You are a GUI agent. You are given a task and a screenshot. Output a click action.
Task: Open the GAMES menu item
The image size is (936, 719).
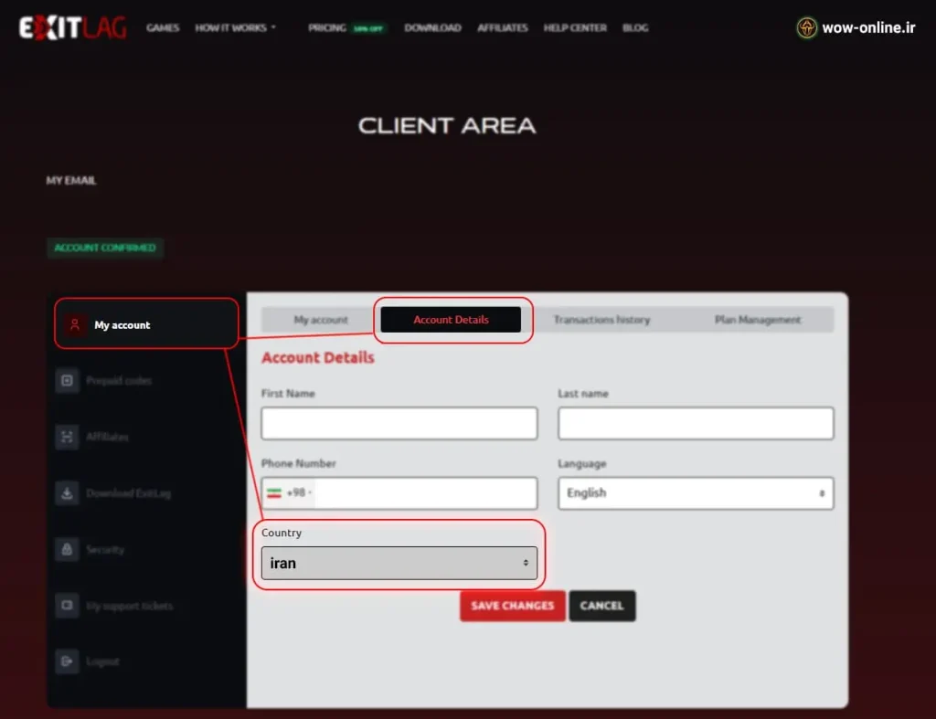[x=163, y=27]
